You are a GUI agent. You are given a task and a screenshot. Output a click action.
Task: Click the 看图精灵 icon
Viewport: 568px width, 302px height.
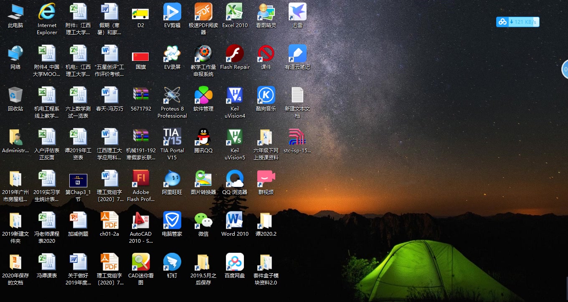[x=266, y=12]
